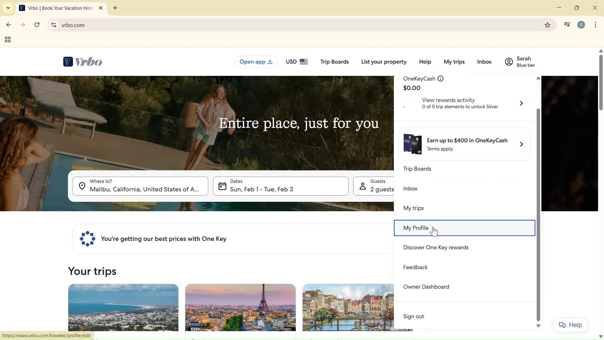This screenshot has height=340, width=604.
Task: Open USD currency selector
Action: 296,62
